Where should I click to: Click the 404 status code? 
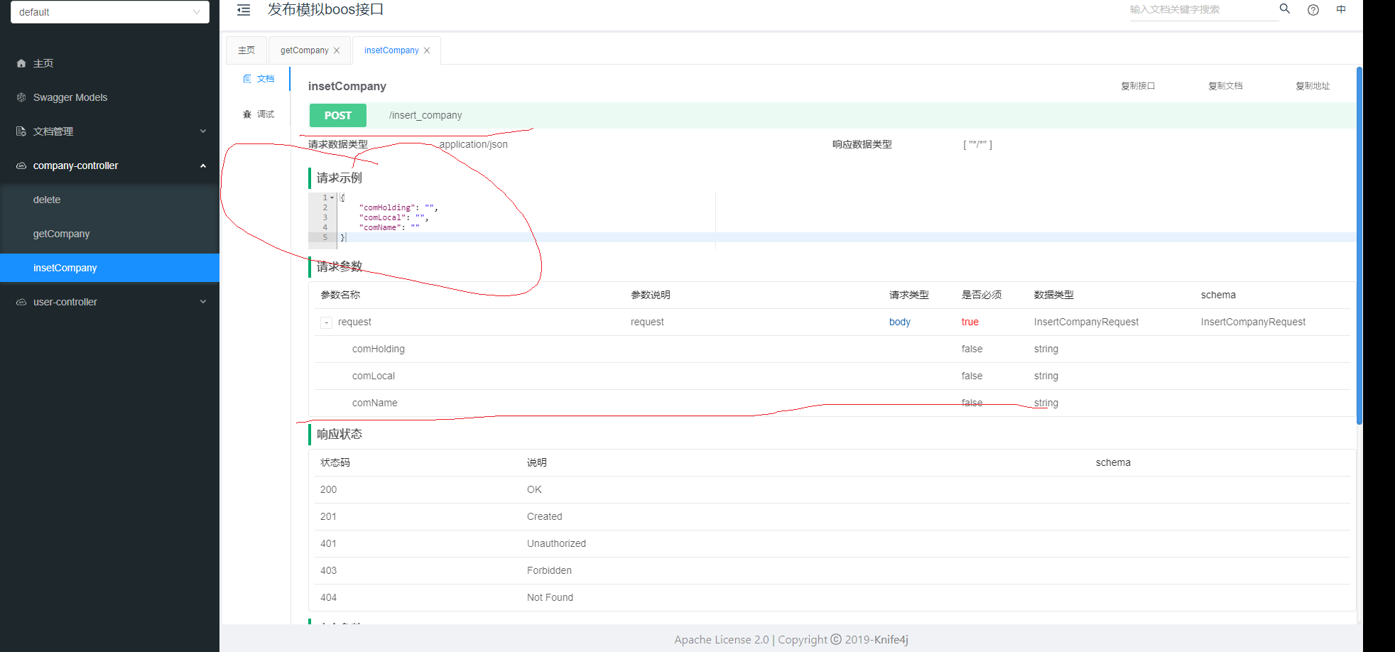(x=328, y=597)
